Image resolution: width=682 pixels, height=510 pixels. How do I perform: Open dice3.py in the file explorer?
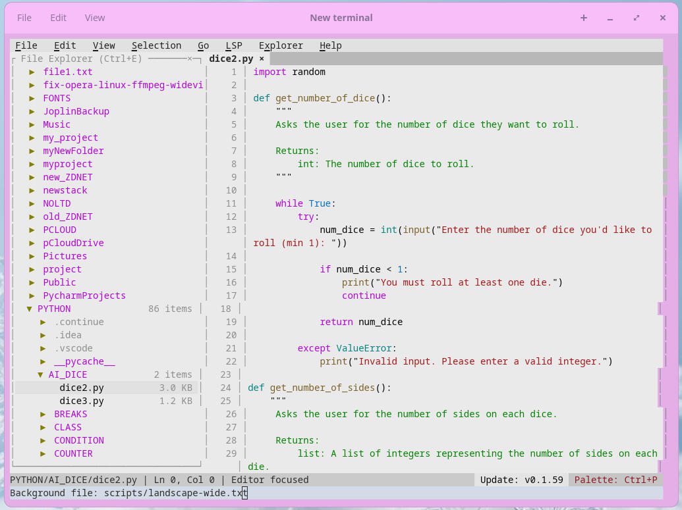click(82, 401)
